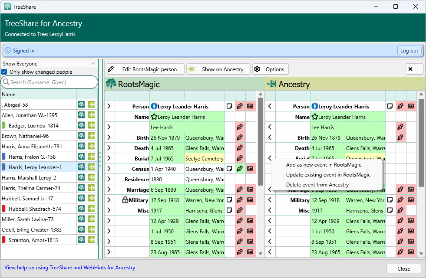Click the Name column header
426x278 pixels.
coord(39,95)
